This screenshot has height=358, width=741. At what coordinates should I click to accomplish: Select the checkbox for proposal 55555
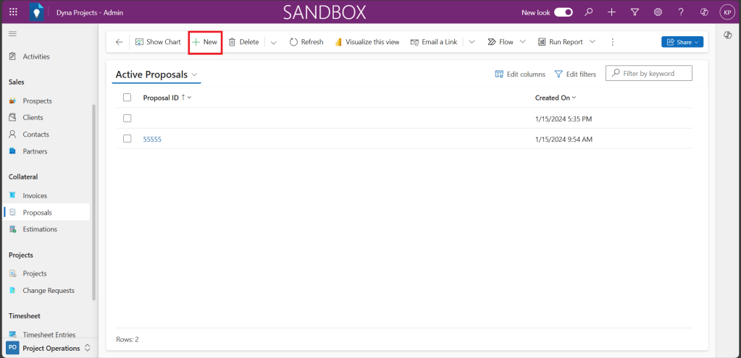click(x=127, y=139)
